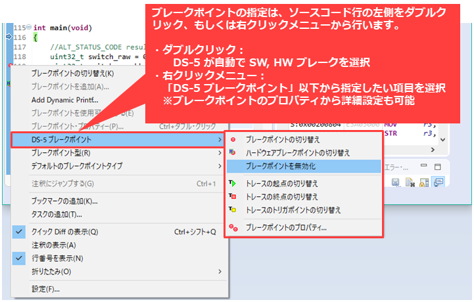Viewport: 474px width, 302px height.
Task: Click line number 117
Action: 20,47
